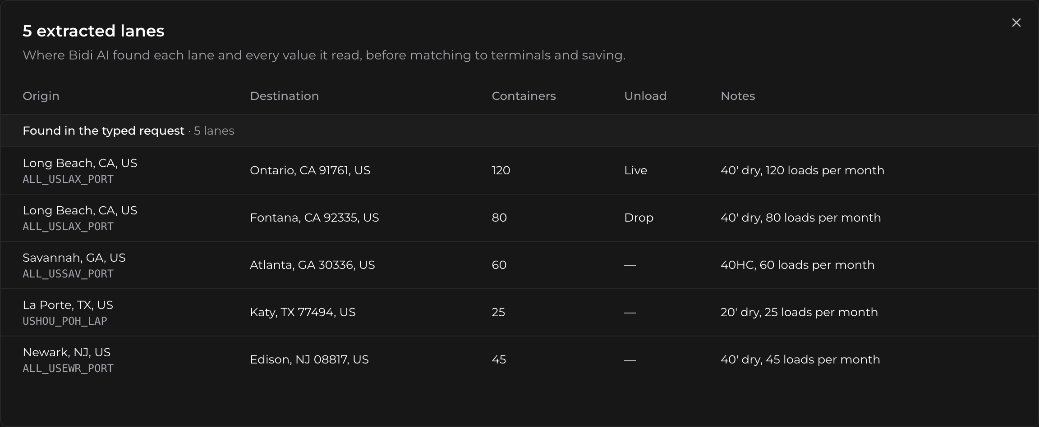
Task: Click the Drop unload value
Action: tap(639, 218)
